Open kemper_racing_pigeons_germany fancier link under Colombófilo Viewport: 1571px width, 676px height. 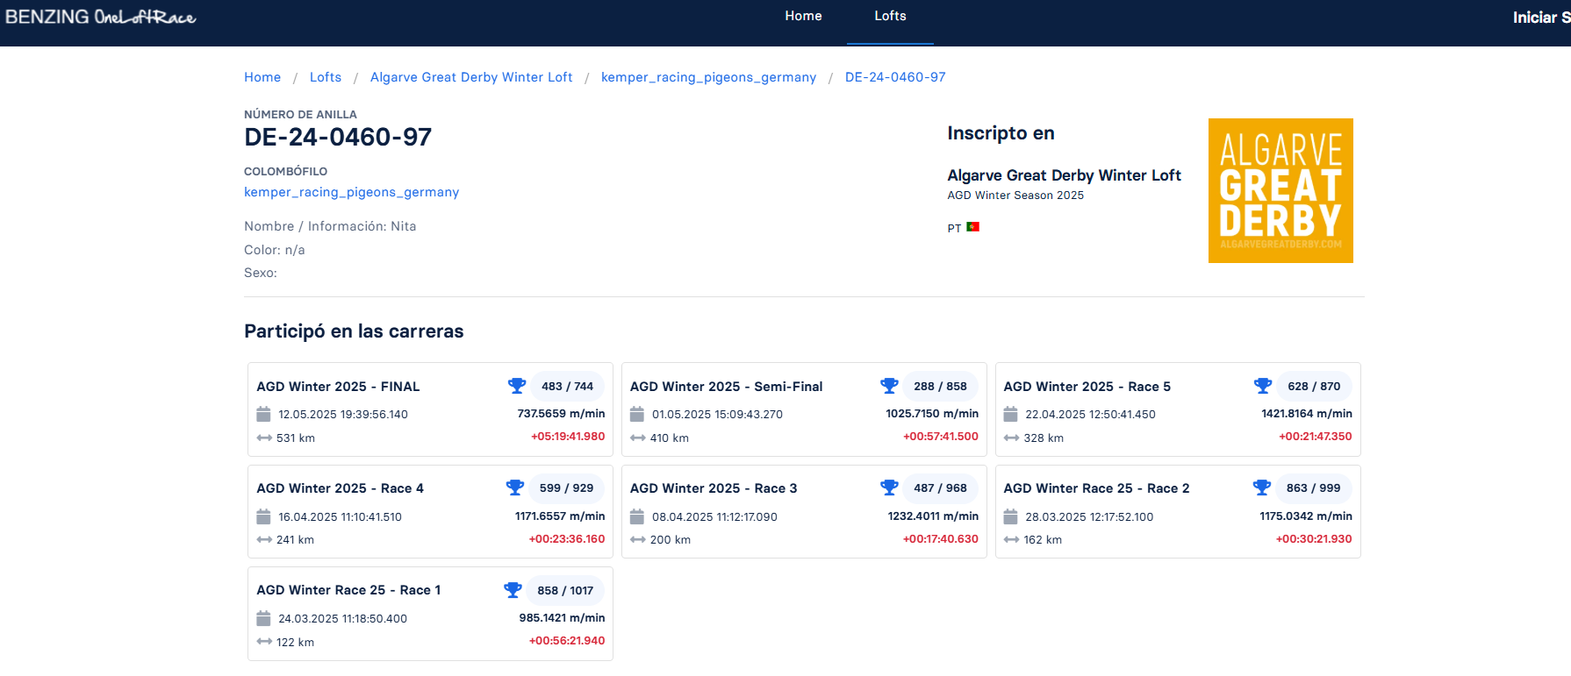351,192
